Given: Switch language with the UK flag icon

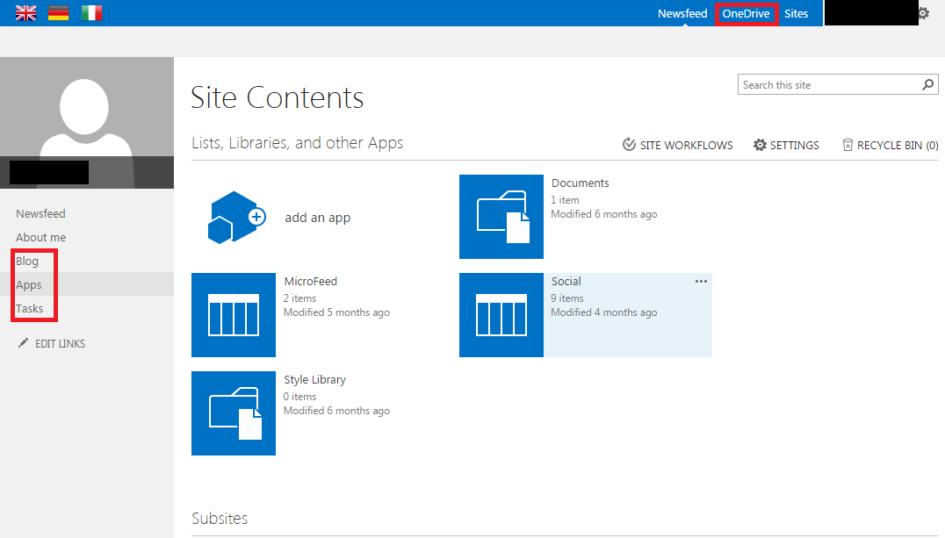Looking at the screenshot, I should point(26,12).
